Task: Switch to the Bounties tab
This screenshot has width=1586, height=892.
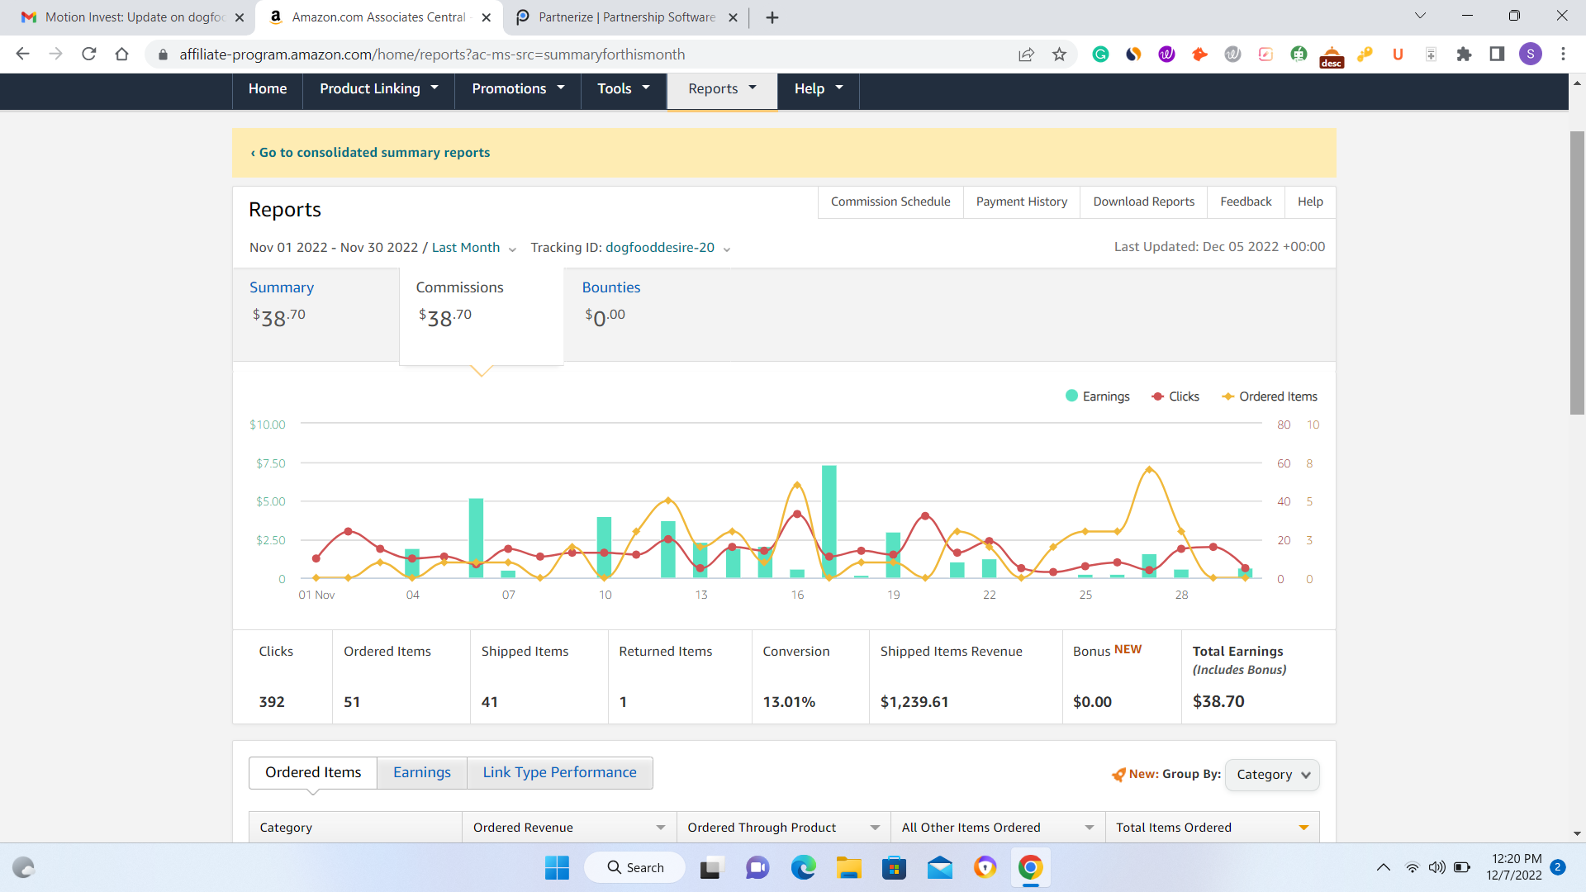Action: click(611, 304)
